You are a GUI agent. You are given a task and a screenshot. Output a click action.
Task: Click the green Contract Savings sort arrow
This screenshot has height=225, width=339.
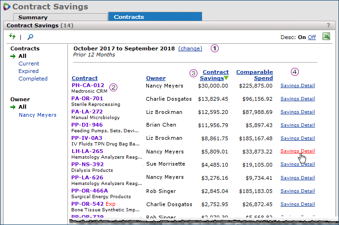[226, 78]
